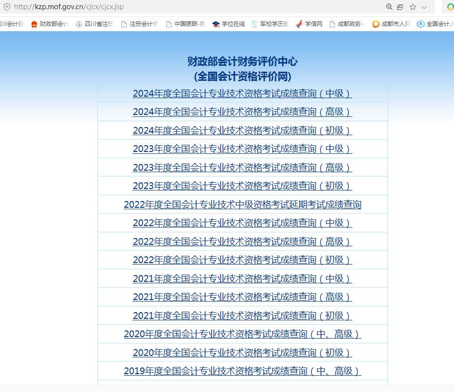Viewport: 454px width, 392px height.
Task: Select the 注册会计师 bookmark
Action: point(123,24)
